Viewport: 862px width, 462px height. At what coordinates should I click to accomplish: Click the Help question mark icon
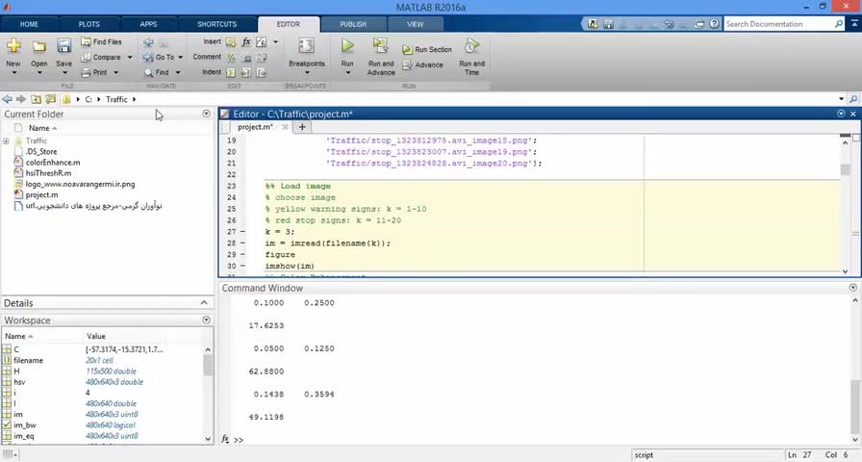(714, 24)
